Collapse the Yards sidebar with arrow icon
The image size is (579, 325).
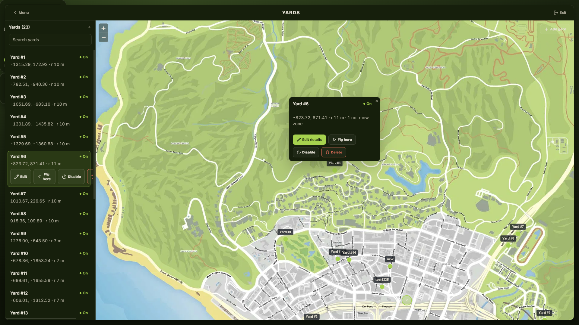(90, 27)
